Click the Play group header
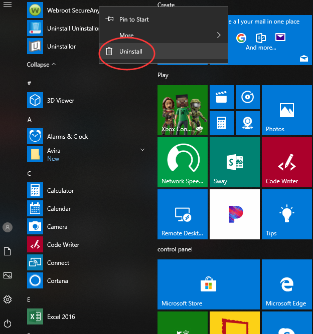Viewport: 313px width, 334px height. (x=163, y=75)
